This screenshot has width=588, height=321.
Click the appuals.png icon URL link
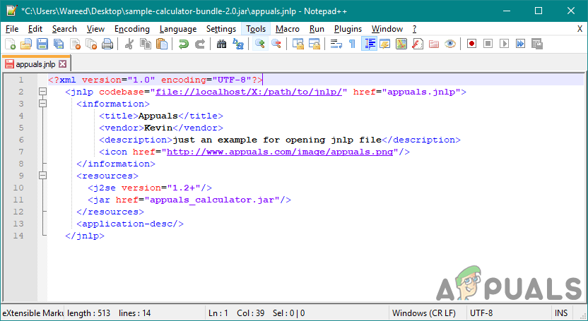281,152
